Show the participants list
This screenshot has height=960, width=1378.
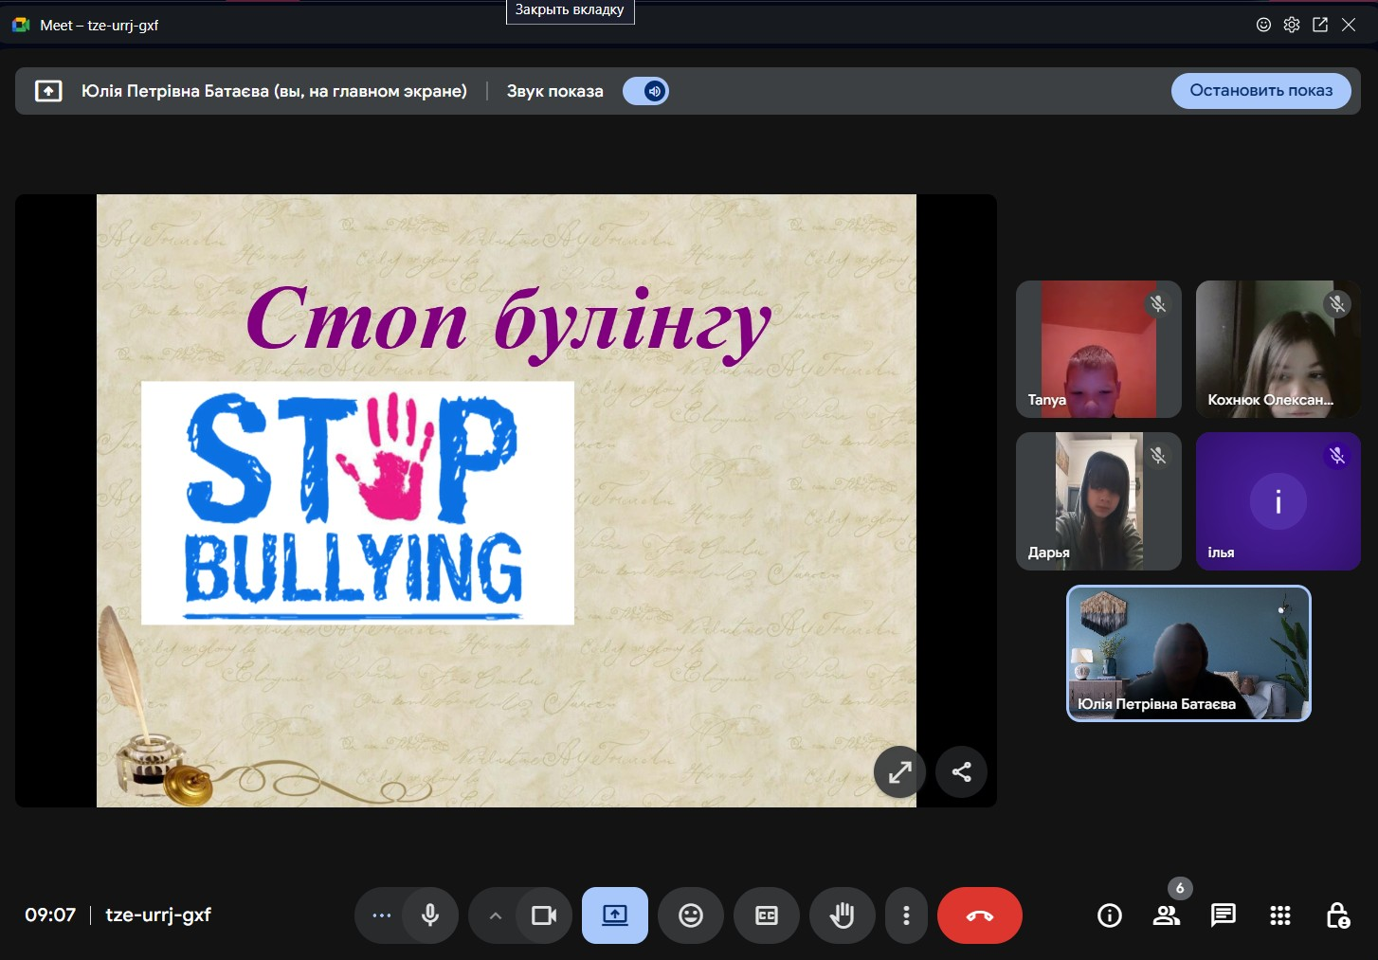[x=1167, y=915]
